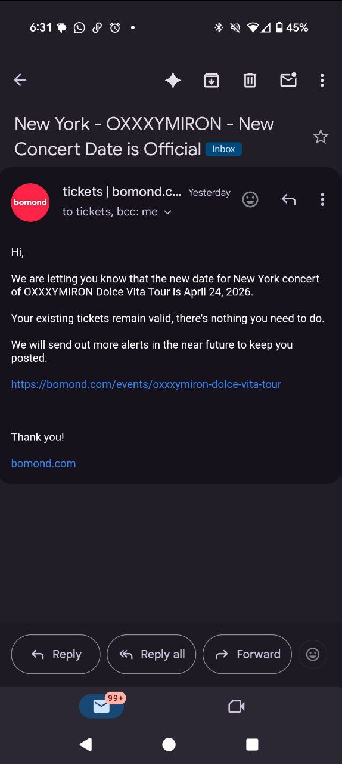Open message overflow menu beside reply arrow
The image size is (342, 764).
coord(322,199)
